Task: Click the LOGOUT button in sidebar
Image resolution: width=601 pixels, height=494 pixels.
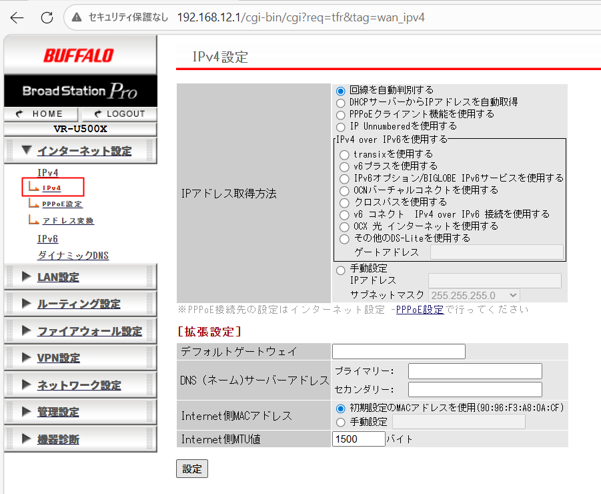Action: click(x=119, y=114)
